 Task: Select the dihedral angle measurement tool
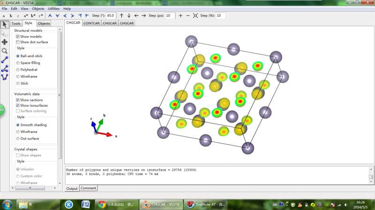coord(5,77)
